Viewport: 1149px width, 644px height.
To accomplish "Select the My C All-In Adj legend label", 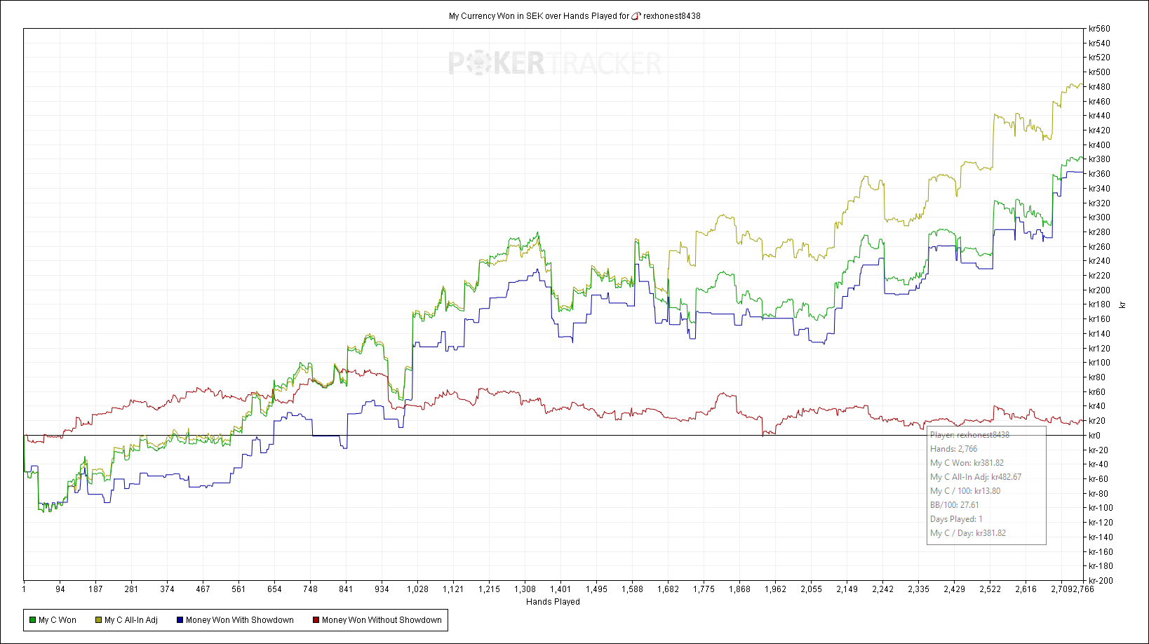I will (x=131, y=620).
